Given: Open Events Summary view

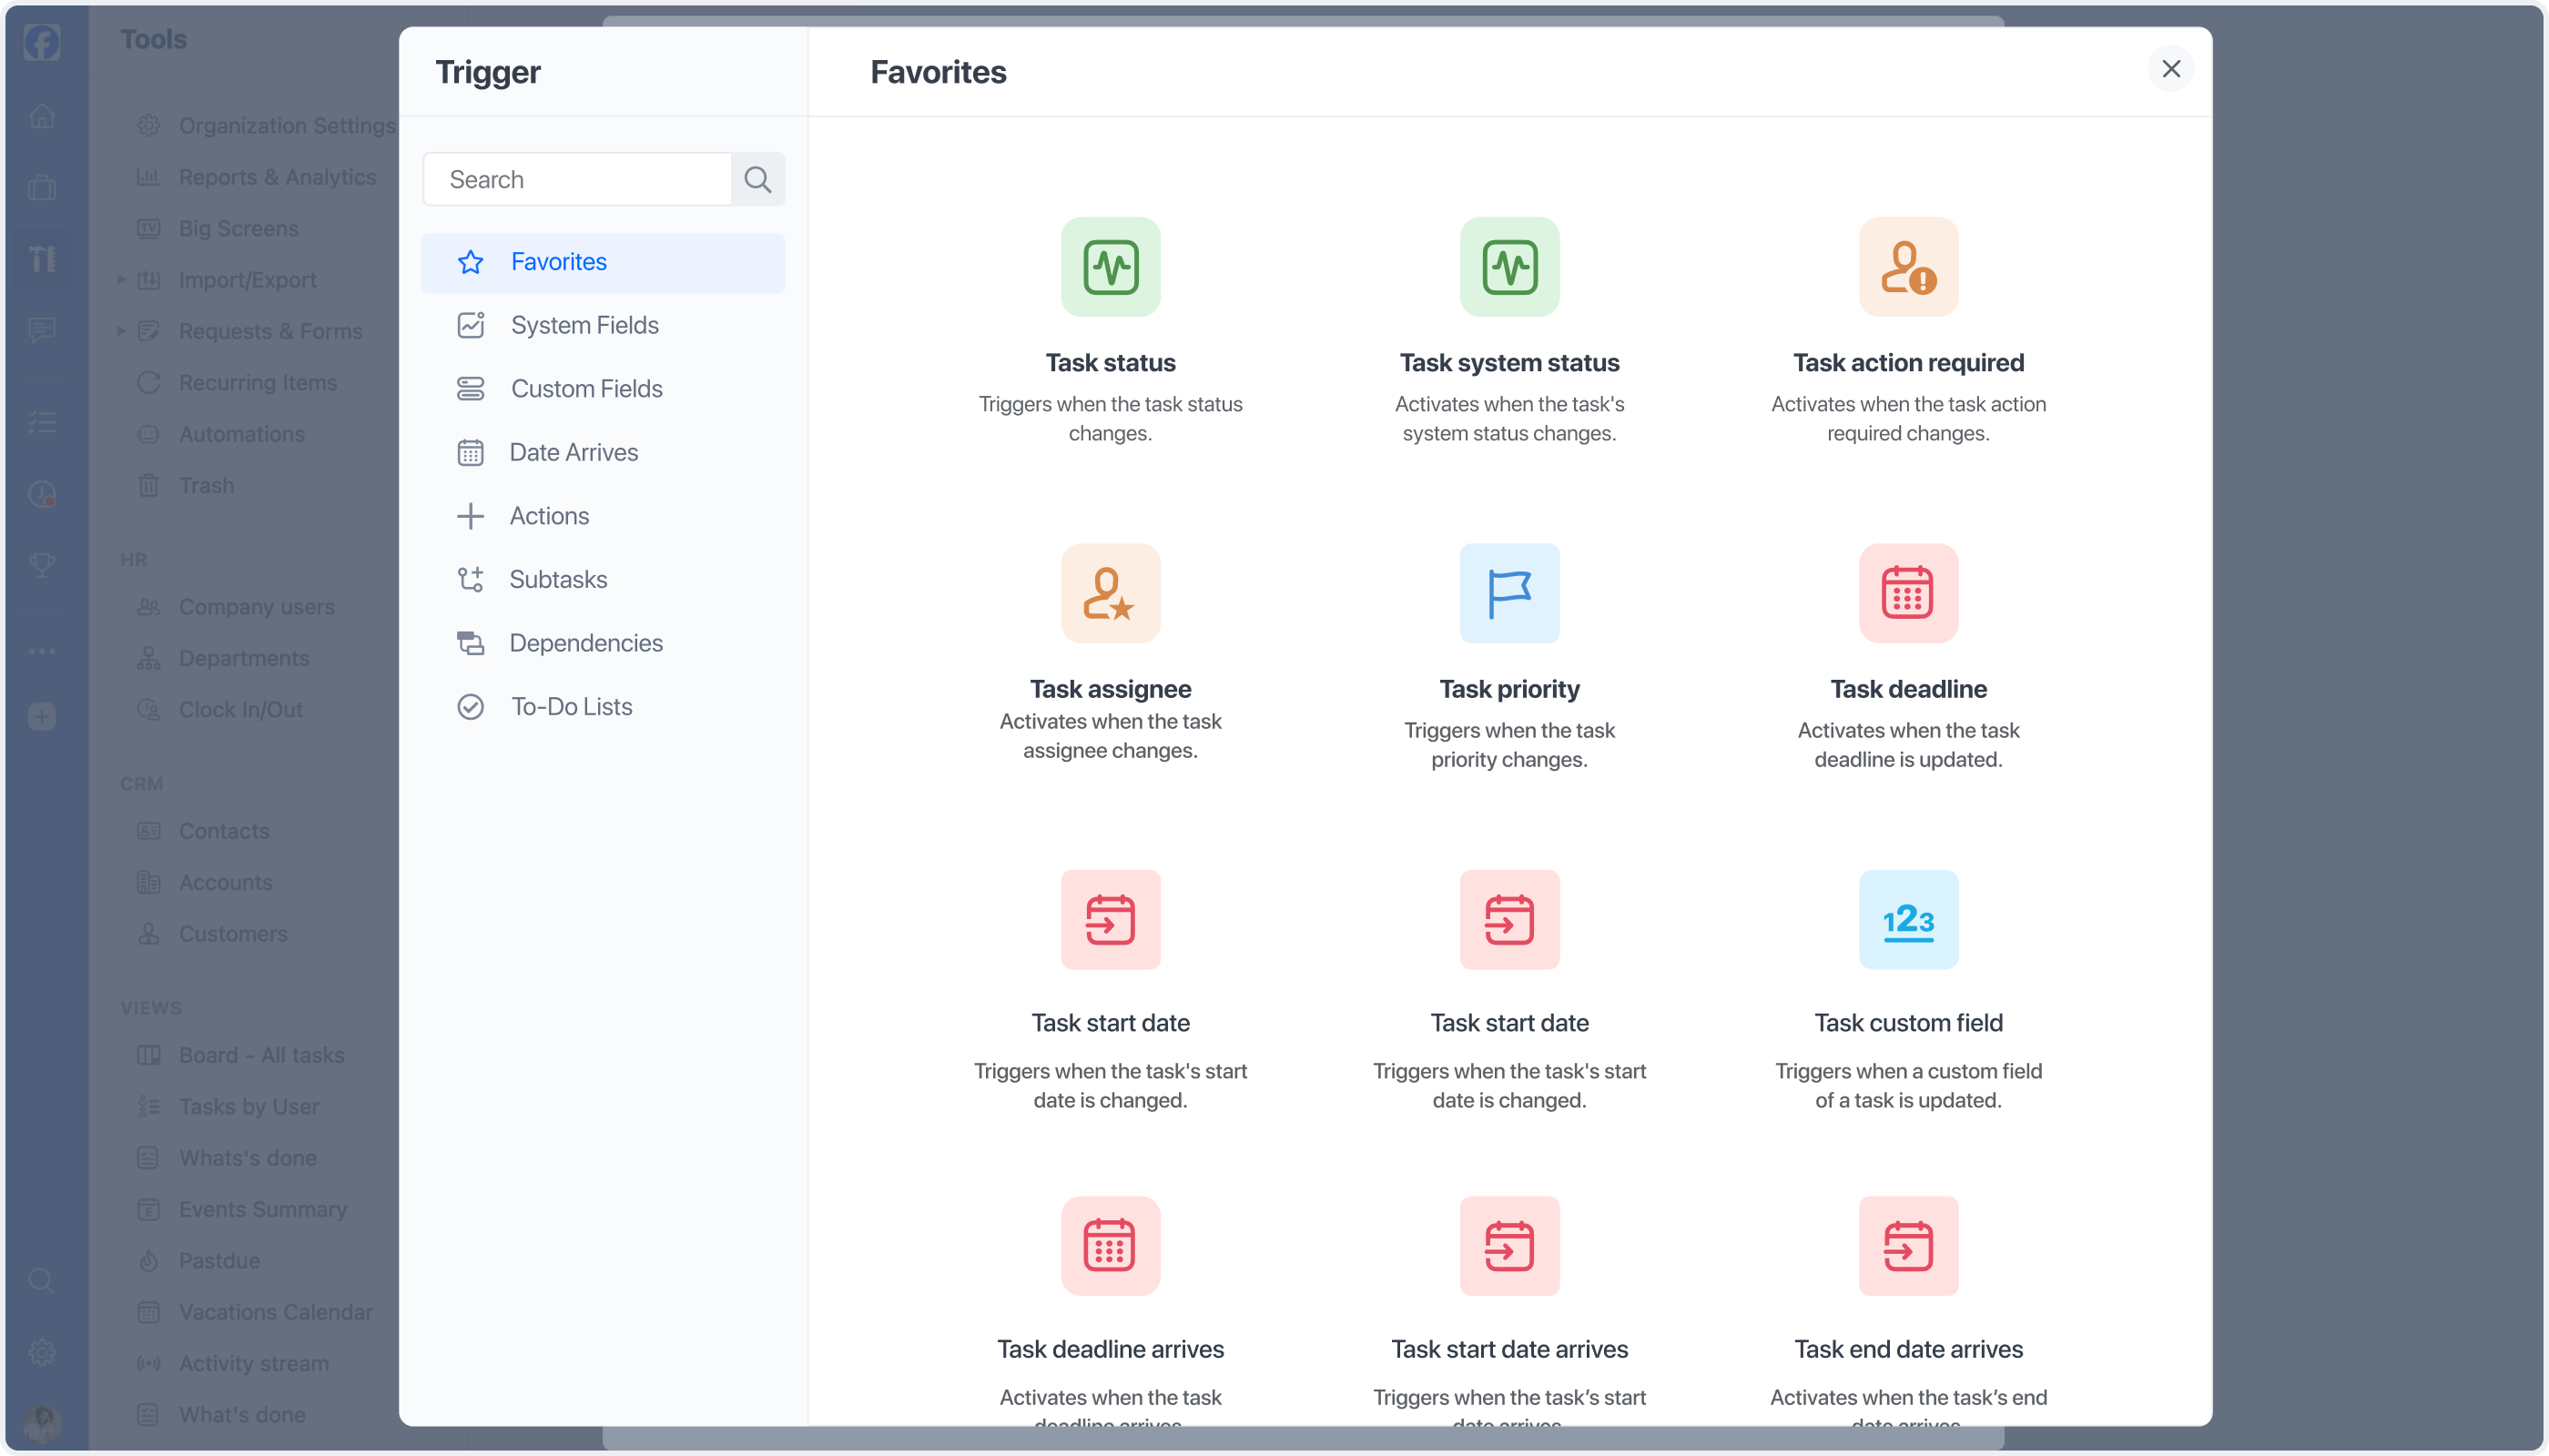Looking at the screenshot, I should pos(242,1210).
